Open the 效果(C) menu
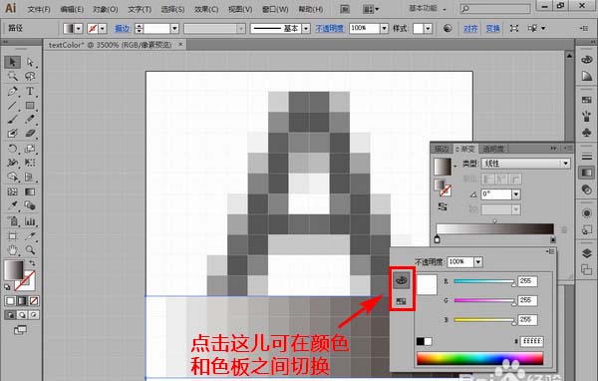Screen dimensions: 598x381 click(206, 9)
